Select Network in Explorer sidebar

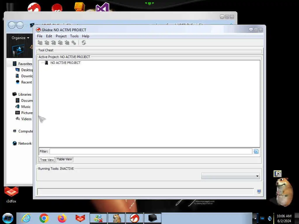pyautogui.click(x=25, y=143)
